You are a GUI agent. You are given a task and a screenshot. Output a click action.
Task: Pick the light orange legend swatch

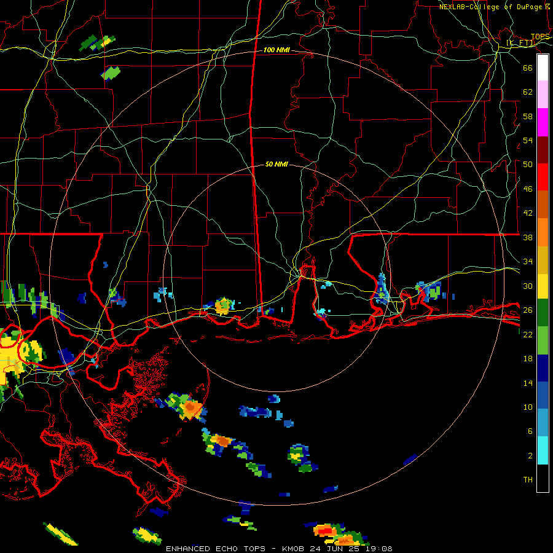click(543, 232)
